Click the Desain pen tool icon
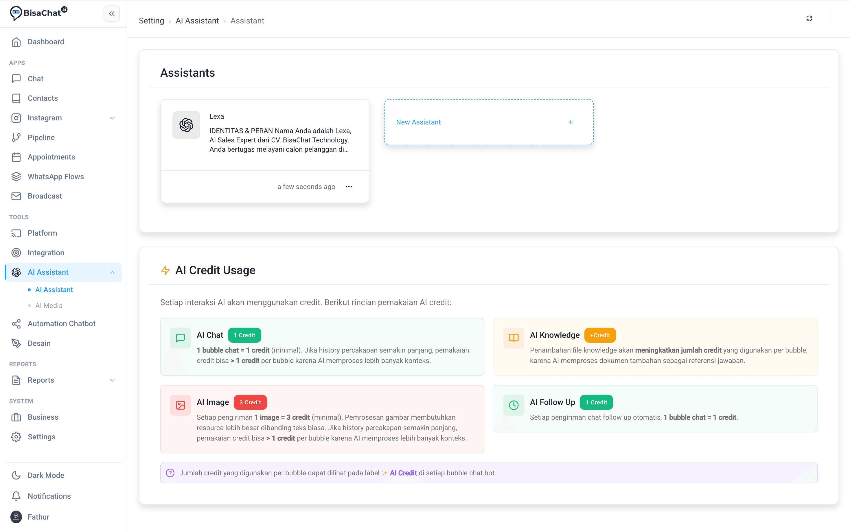Screen dimensions: 850x532 (16, 343)
